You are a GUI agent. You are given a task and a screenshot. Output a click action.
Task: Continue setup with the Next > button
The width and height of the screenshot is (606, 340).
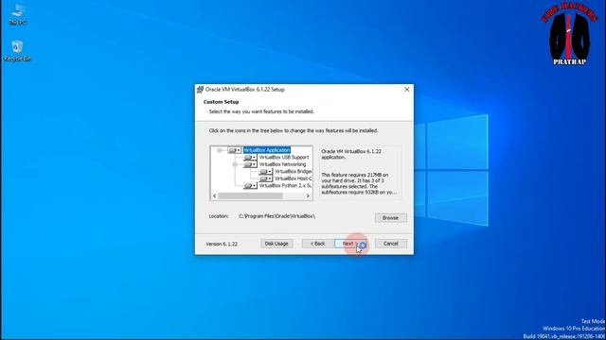pyautogui.click(x=350, y=244)
